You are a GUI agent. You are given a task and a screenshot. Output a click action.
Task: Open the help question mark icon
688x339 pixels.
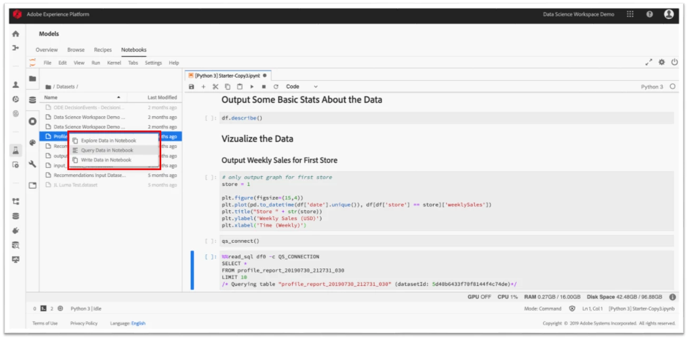click(650, 14)
